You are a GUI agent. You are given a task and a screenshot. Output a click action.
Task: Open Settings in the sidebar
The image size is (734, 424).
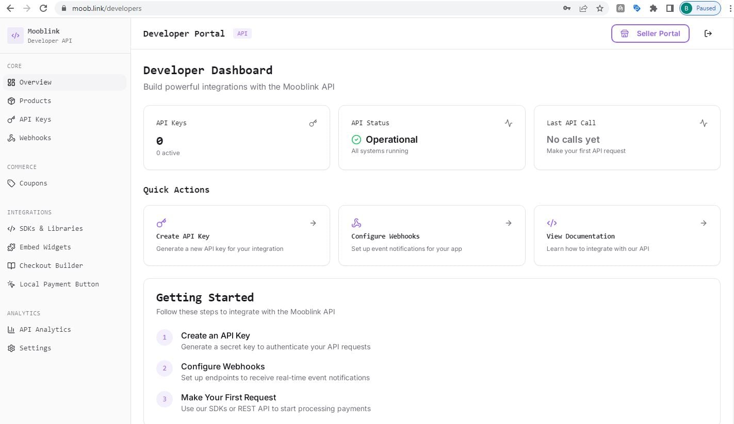[x=35, y=348]
